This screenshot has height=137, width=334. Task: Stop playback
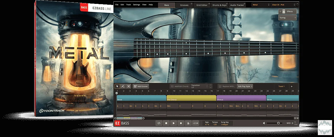[x=166, y=123]
